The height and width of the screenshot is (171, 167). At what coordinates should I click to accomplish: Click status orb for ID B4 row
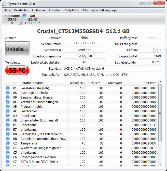[8, 125]
